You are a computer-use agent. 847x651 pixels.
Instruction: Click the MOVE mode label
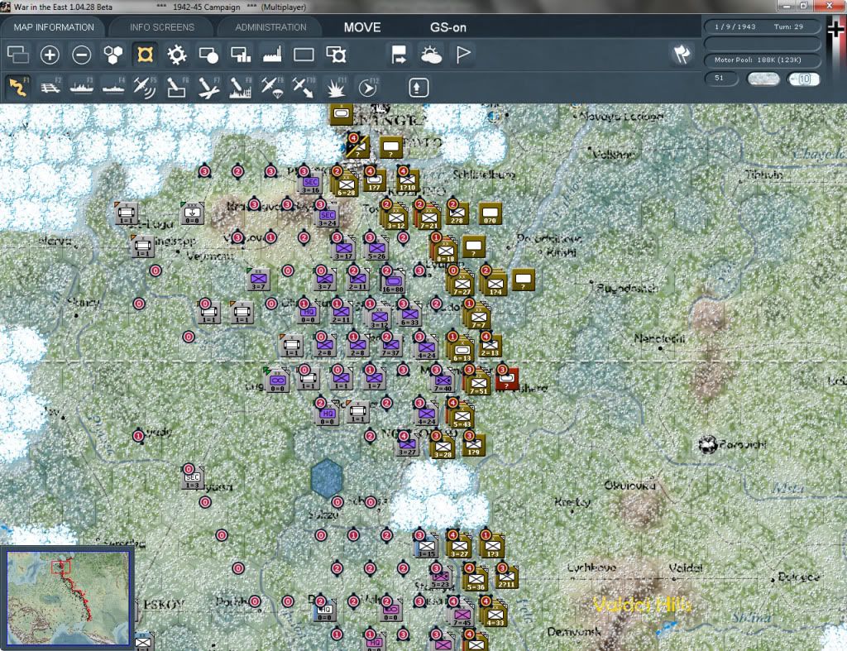point(362,27)
